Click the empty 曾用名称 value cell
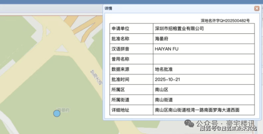The height and width of the screenshot is (134, 263). pyautogui.click(x=204, y=59)
